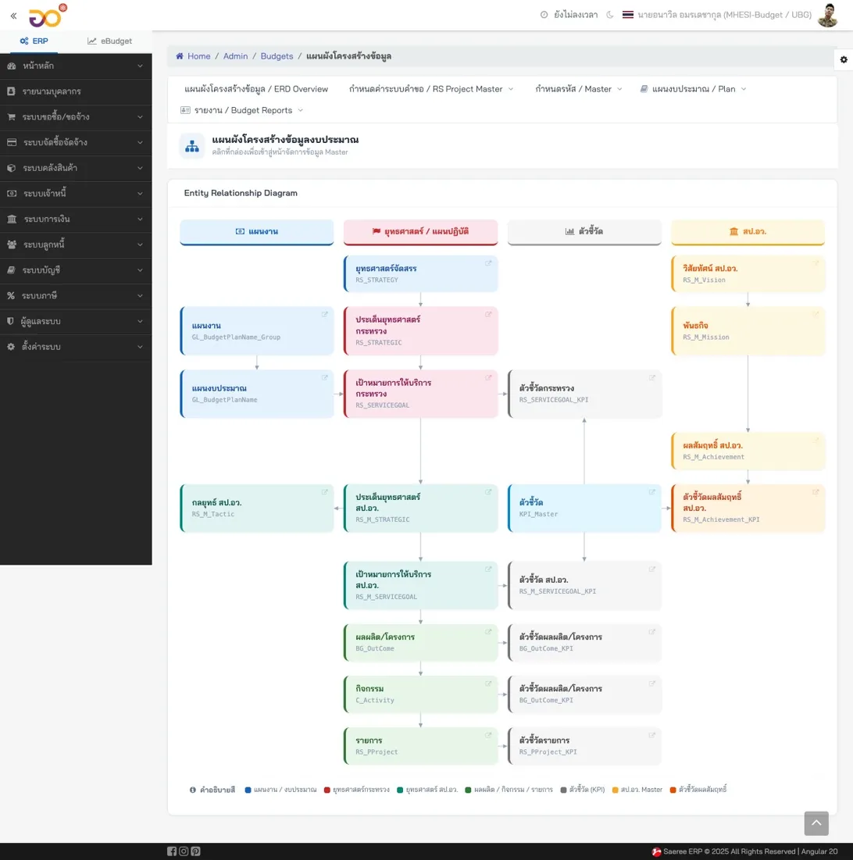The image size is (853, 860).
Task: Click orange สป.อว. Master legend swatch
Action: [615, 790]
